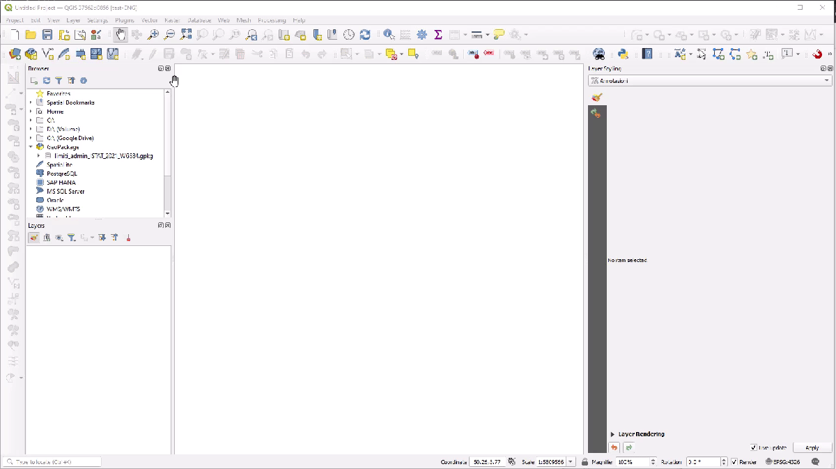Open the Layer Styling layer dropdown

pos(709,81)
